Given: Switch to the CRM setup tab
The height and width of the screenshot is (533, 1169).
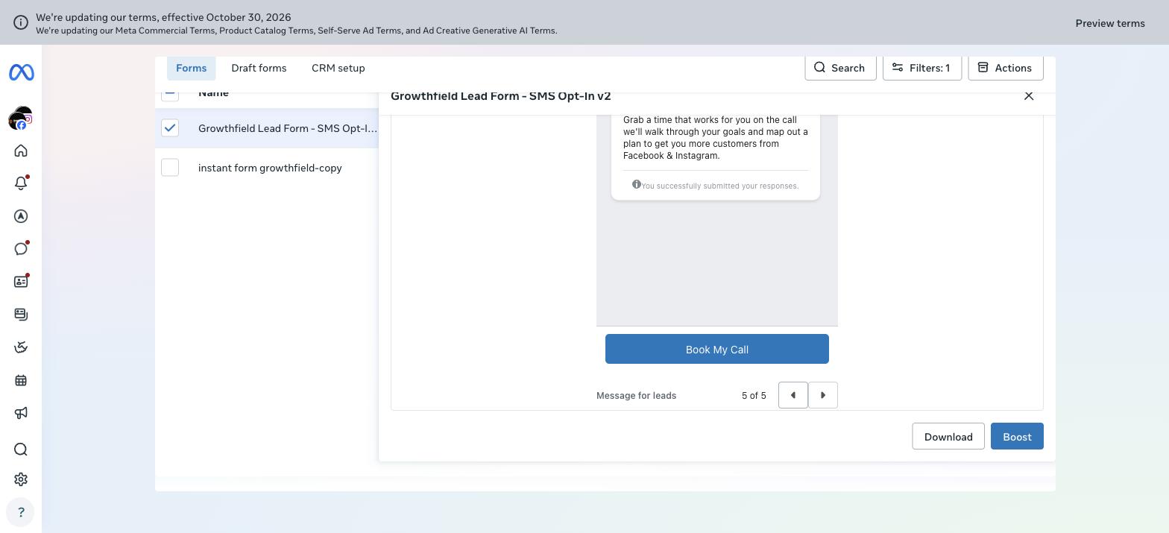Looking at the screenshot, I should (x=338, y=68).
